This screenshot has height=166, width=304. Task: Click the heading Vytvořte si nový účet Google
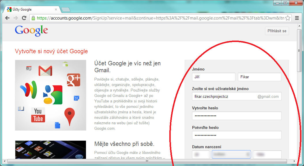pyautogui.click(x=51, y=51)
